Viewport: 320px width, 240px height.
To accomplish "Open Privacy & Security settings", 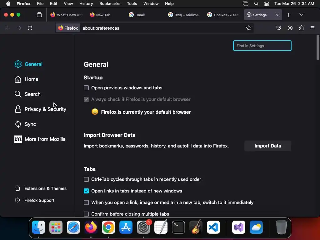I will (40, 109).
